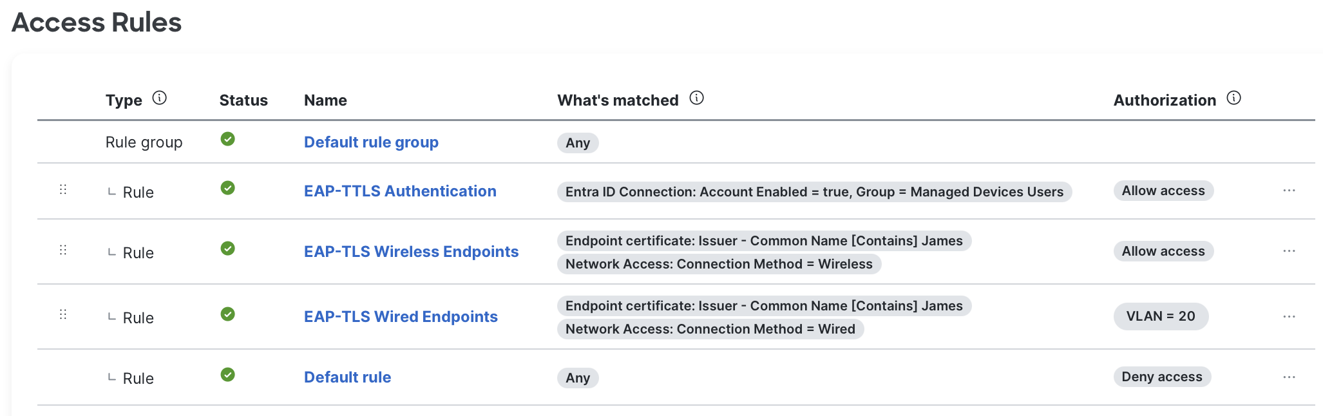Open the EAP-TLS Wired Endpoints rule
The width and height of the screenshot is (1323, 416).
(x=401, y=317)
